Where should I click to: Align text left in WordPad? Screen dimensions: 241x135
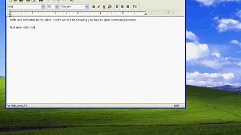pyautogui.click(x=117, y=7)
